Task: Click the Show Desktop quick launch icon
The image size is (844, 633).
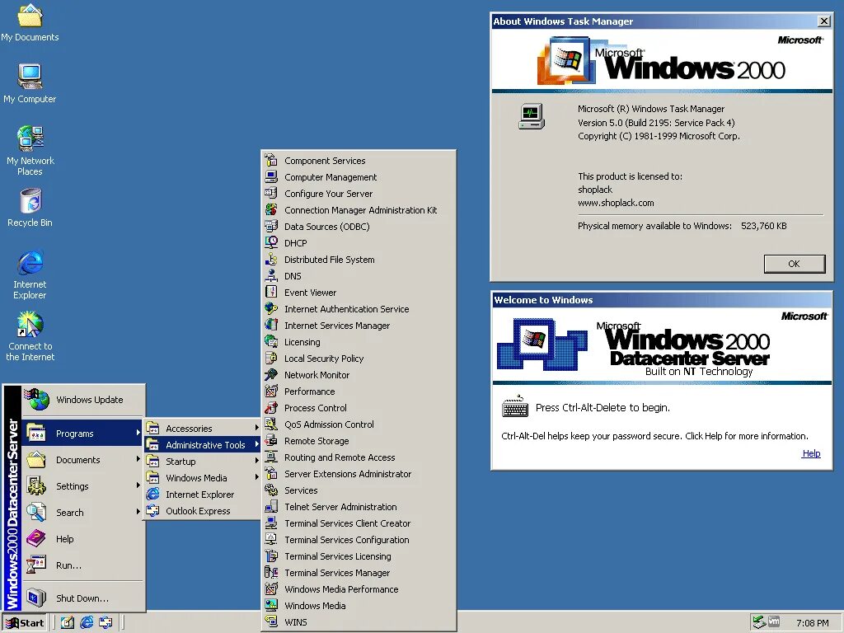Action: click(68, 623)
